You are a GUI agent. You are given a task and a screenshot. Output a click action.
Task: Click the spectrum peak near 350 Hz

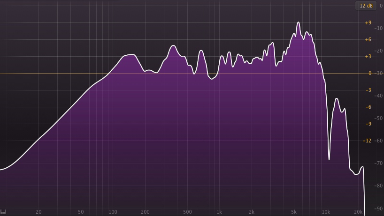pos(173,46)
